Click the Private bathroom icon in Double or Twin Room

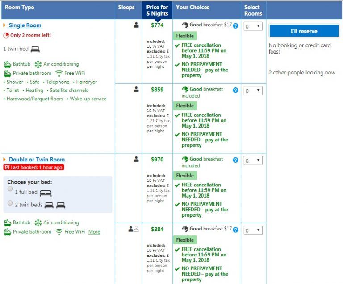click(x=8, y=232)
